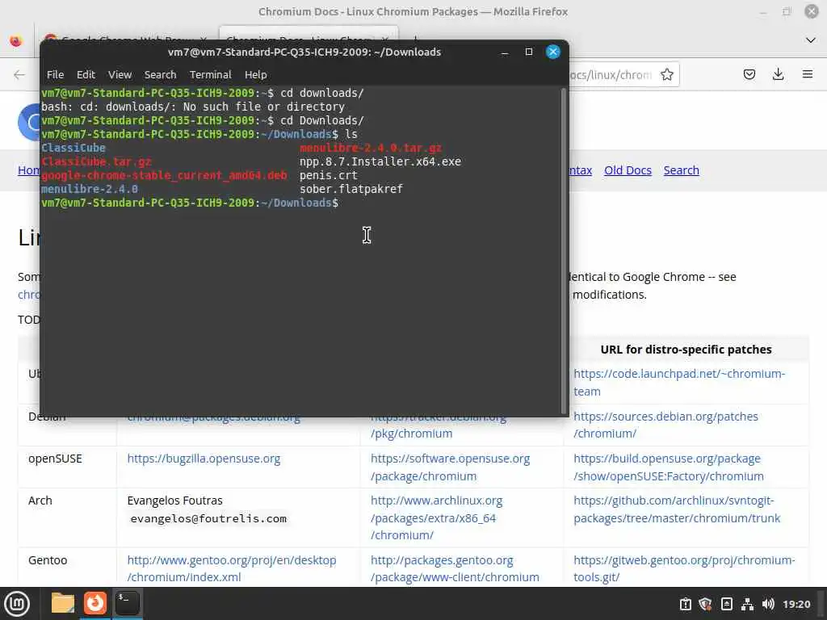The height and width of the screenshot is (620, 827).
Task: Open the terminal Help menu
Action: click(256, 75)
